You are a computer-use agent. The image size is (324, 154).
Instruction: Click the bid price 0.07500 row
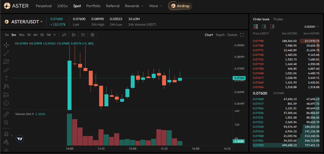[286, 145]
